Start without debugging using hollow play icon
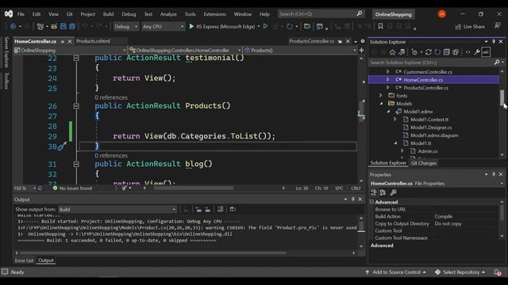Image resolution: width=508 pixels, height=285 pixels. click(265, 26)
